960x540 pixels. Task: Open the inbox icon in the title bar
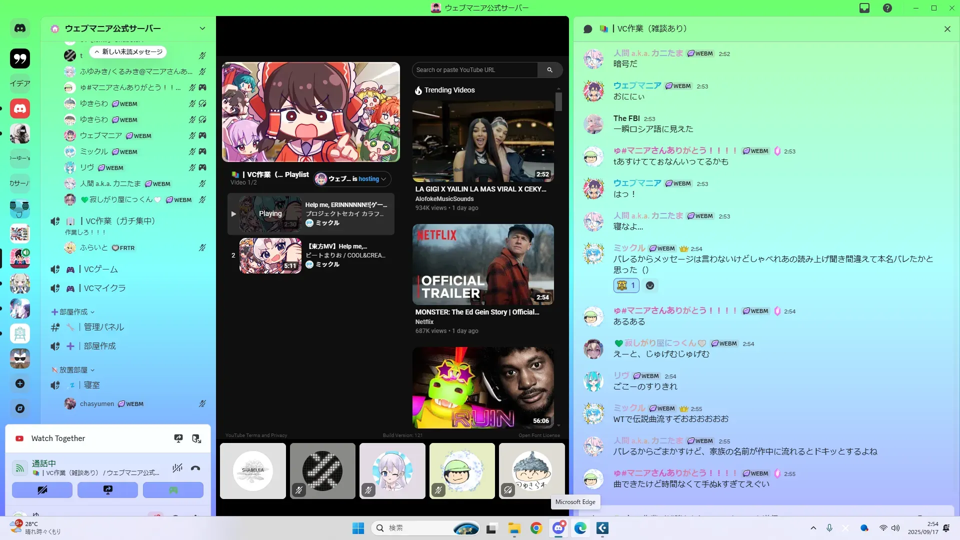click(x=864, y=8)
